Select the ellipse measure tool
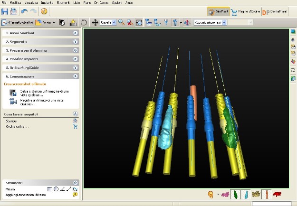297x206 pixels. pyautogui.click(x=56, y=189)
